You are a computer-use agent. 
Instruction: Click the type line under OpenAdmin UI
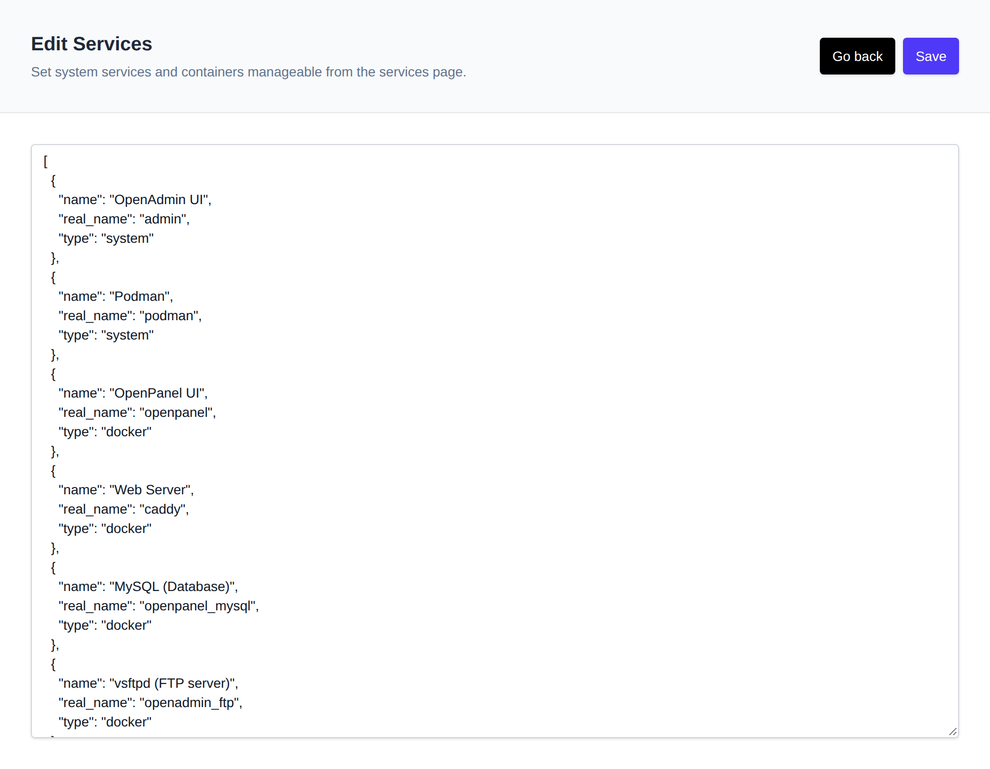tap(106, 238)
